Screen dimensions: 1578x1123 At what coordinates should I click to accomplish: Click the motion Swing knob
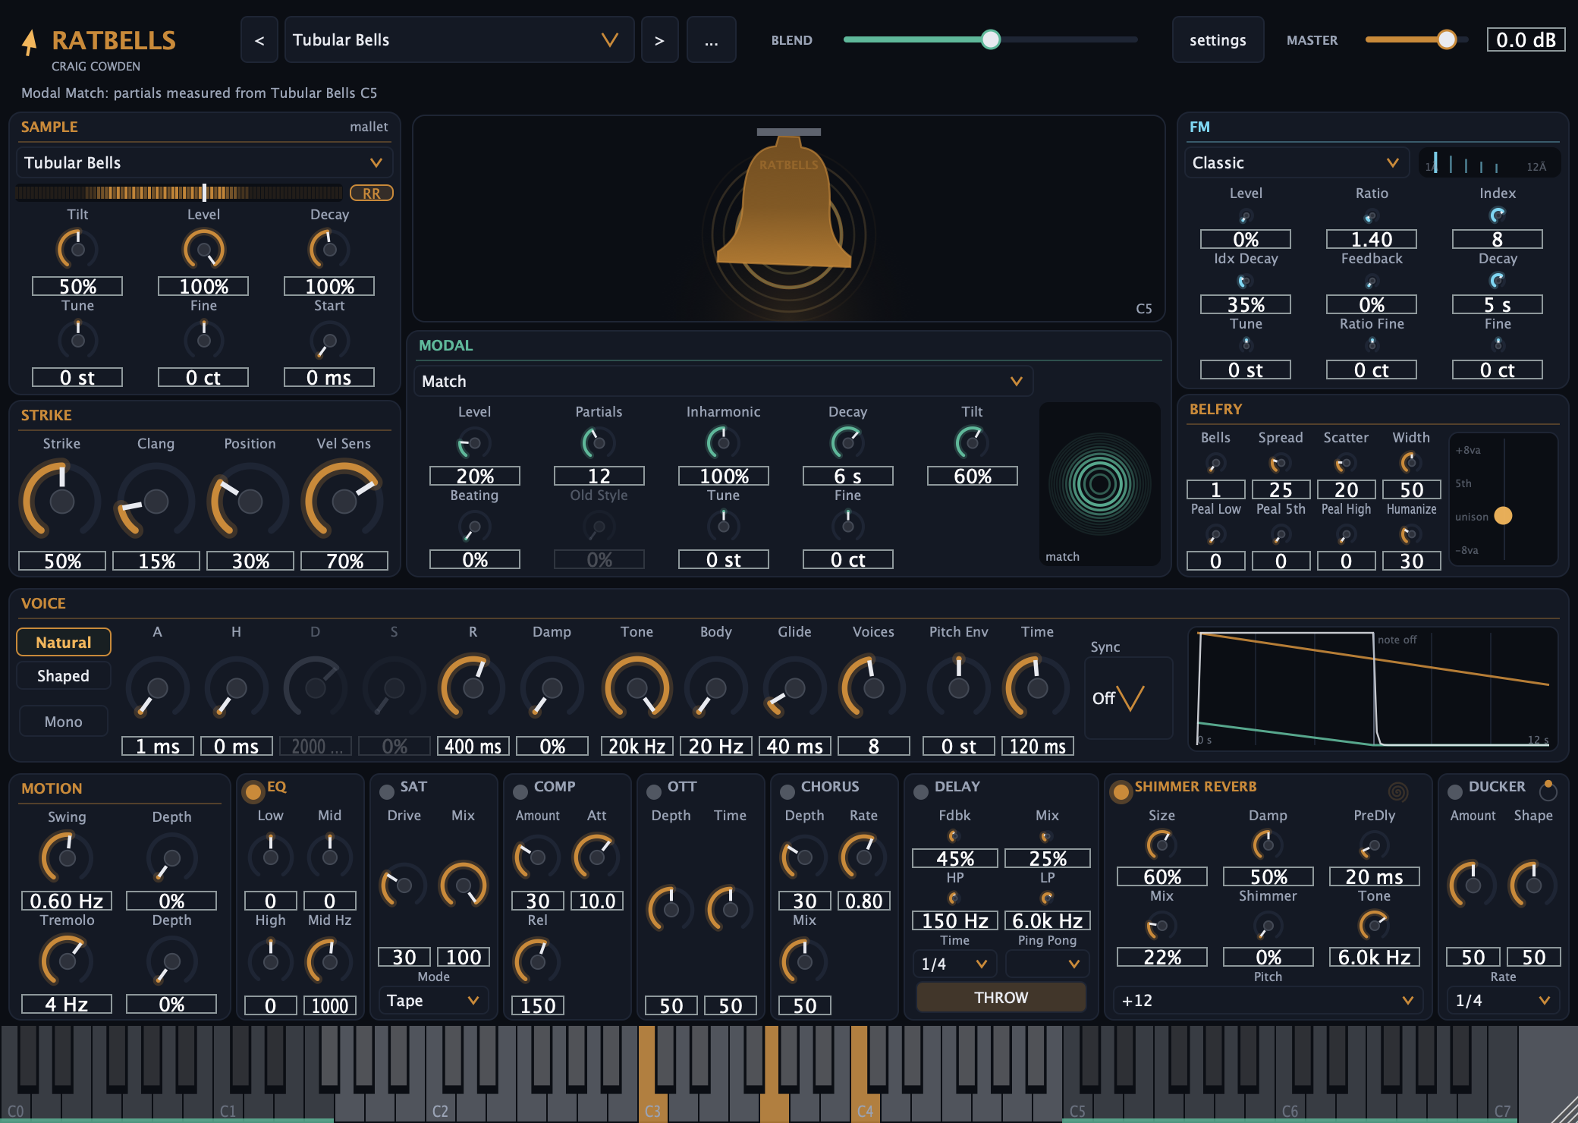pyautogui.click(x=67, y=857)
